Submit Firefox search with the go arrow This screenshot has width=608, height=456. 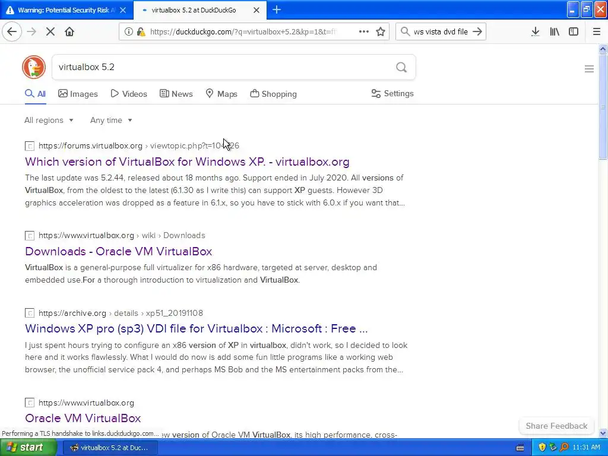click(477, 31)
